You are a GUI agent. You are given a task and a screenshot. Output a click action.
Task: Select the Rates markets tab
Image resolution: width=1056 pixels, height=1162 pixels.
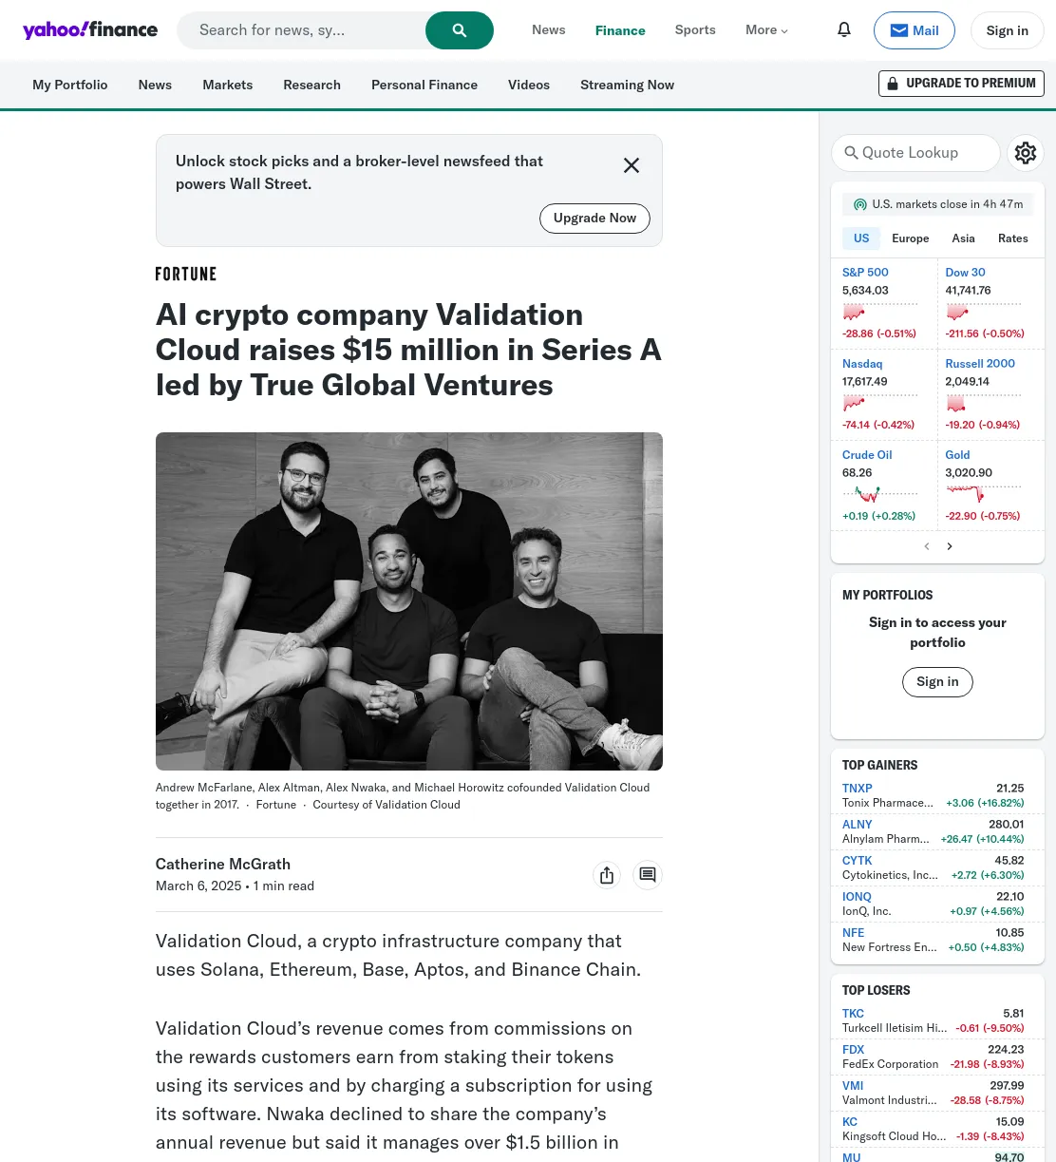pyautogui.click(x=1013, y=238)
